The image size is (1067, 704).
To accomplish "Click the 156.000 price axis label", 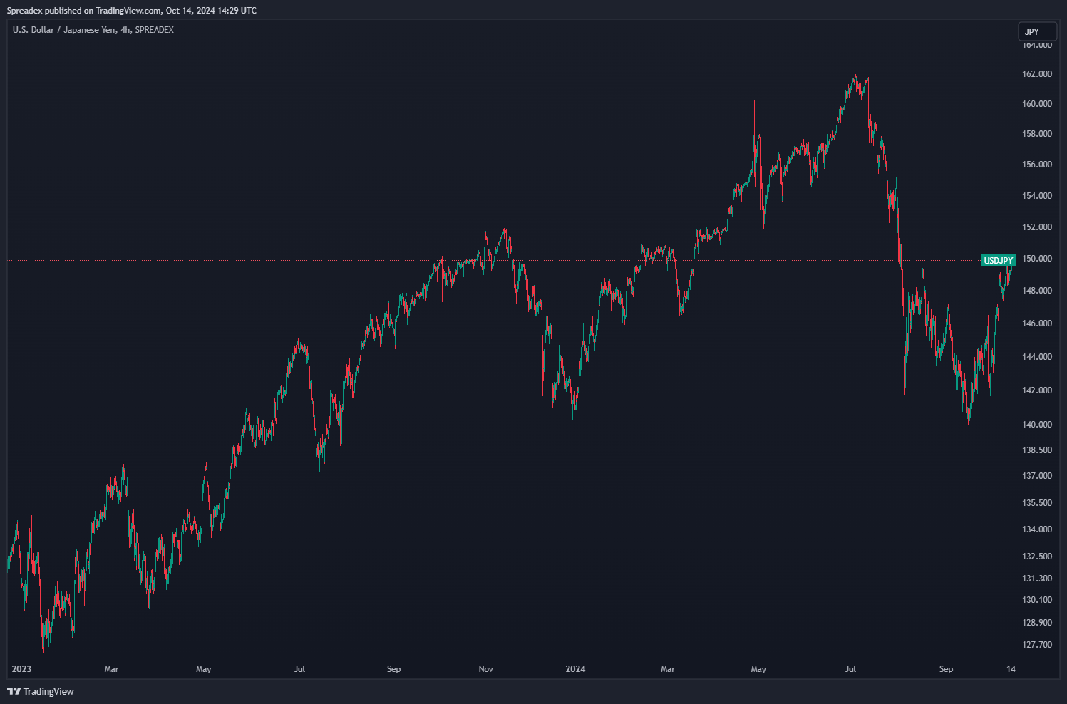I will tap(1037, 165).
